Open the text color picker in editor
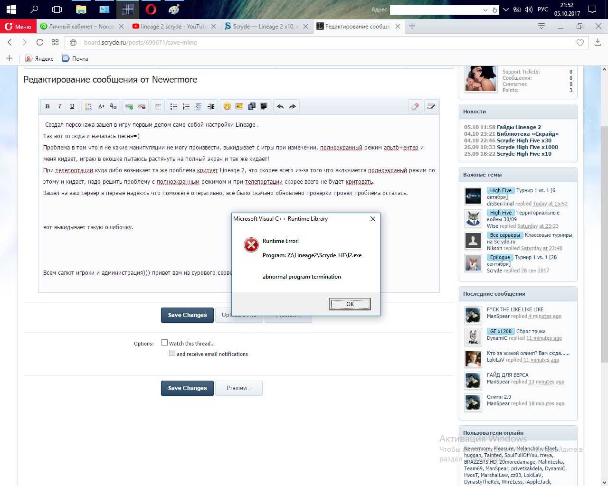 click(x=88, y=106)
